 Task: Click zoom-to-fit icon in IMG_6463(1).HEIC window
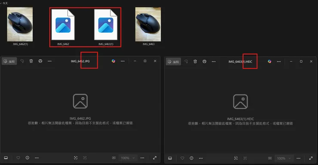coord(236,158)
